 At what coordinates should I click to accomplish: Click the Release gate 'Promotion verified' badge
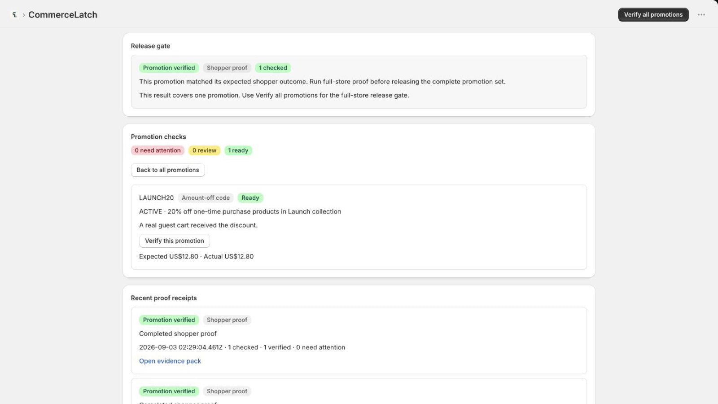click(x=169, y=68)
